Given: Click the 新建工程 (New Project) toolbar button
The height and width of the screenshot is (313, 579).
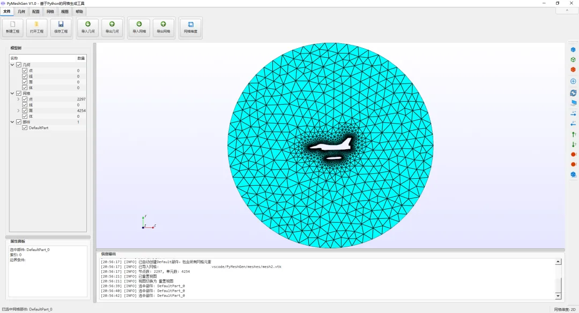Looking at the screenshot, I should (12, 28).
